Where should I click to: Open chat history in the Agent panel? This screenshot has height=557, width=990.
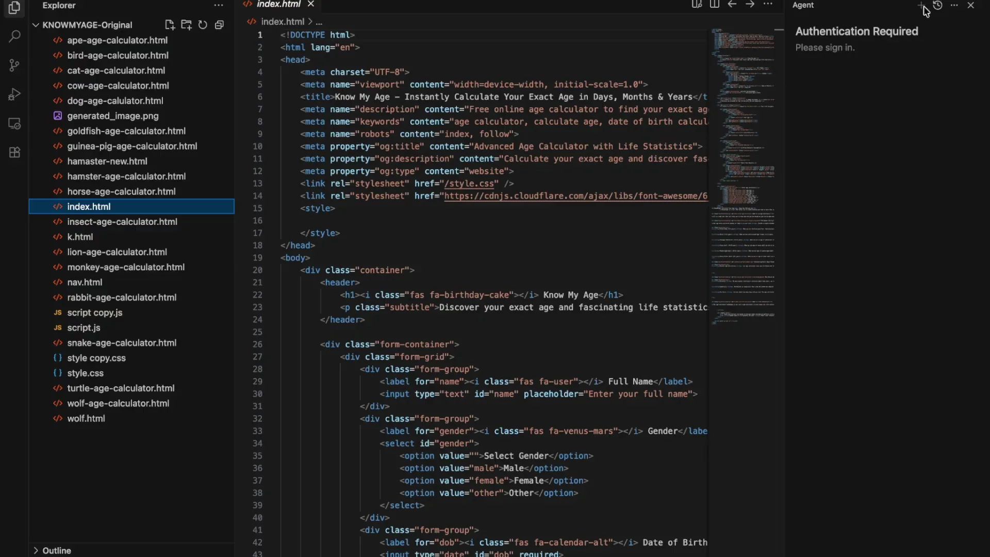tap(938, 5)
